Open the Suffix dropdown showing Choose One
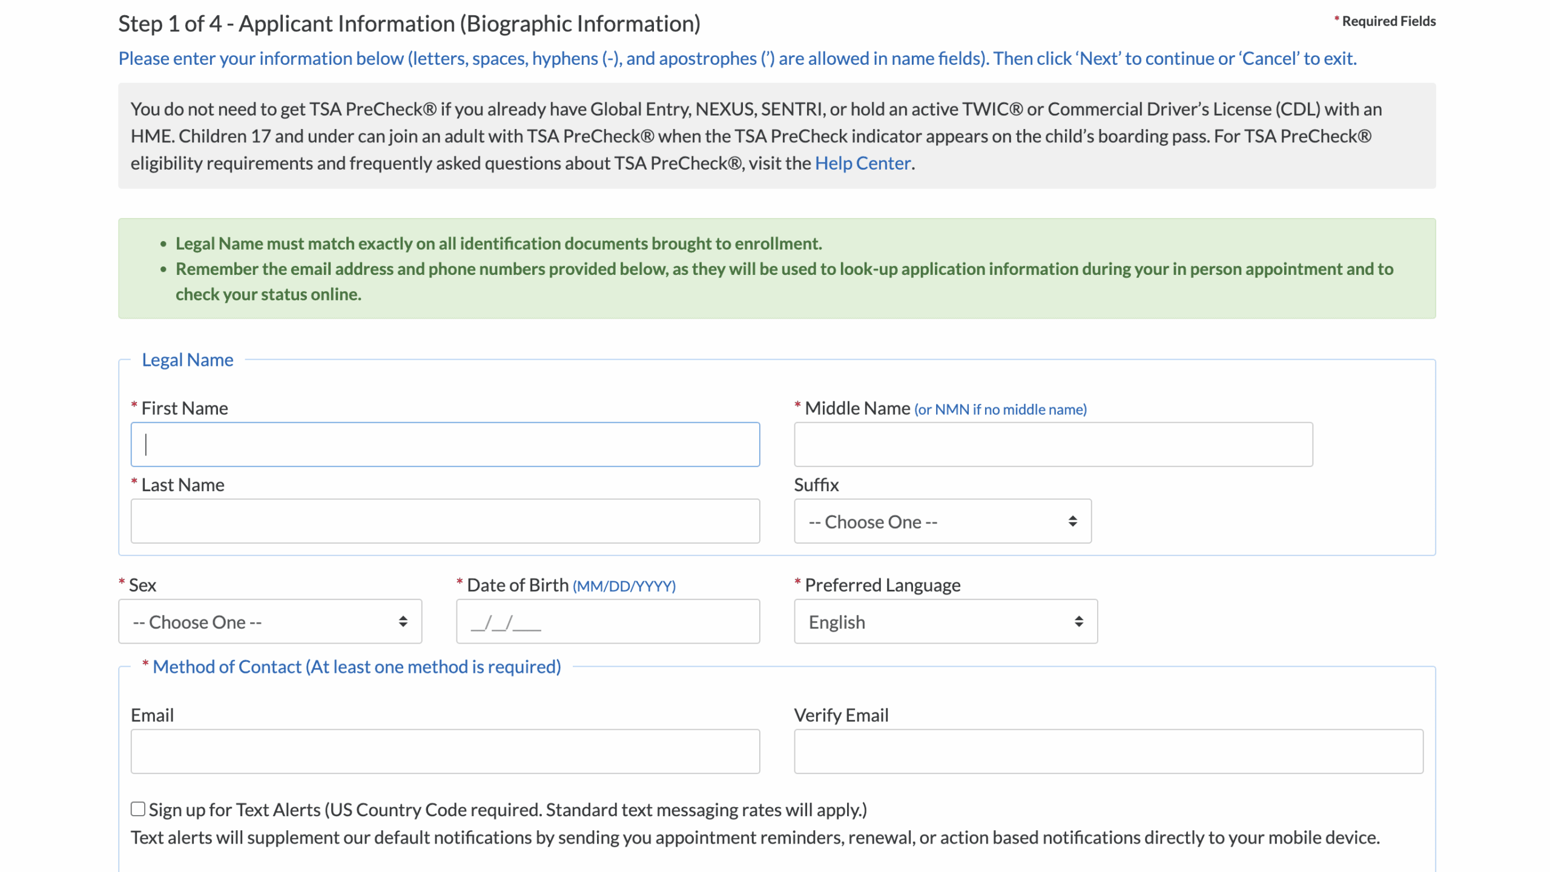 942,521
